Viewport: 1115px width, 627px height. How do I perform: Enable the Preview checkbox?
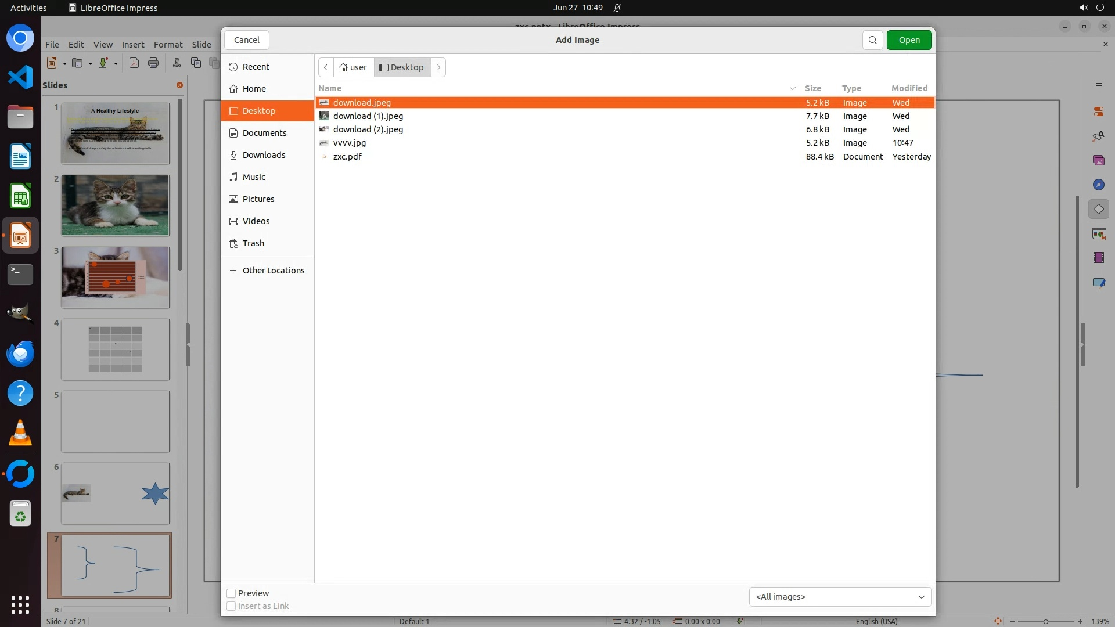(231, 593)
